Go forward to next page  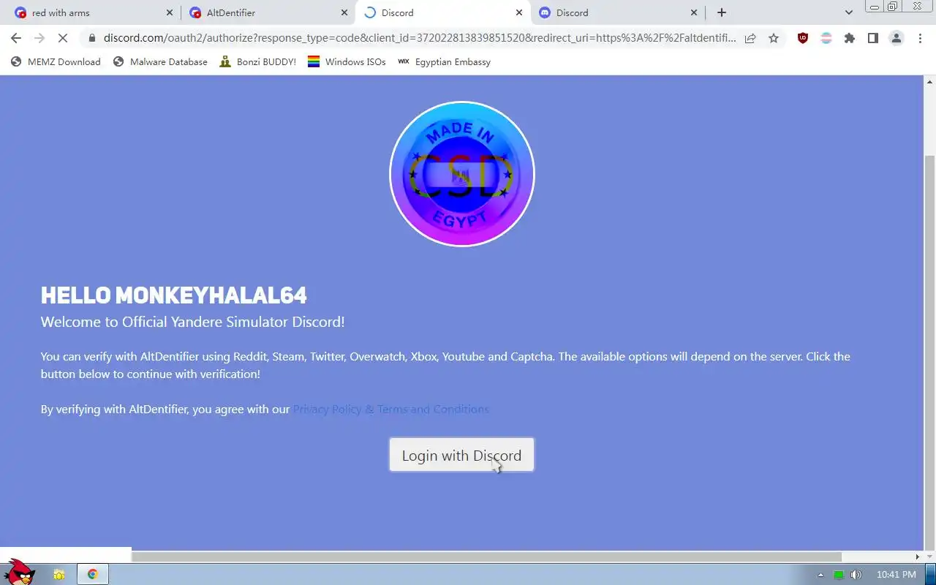39,38
